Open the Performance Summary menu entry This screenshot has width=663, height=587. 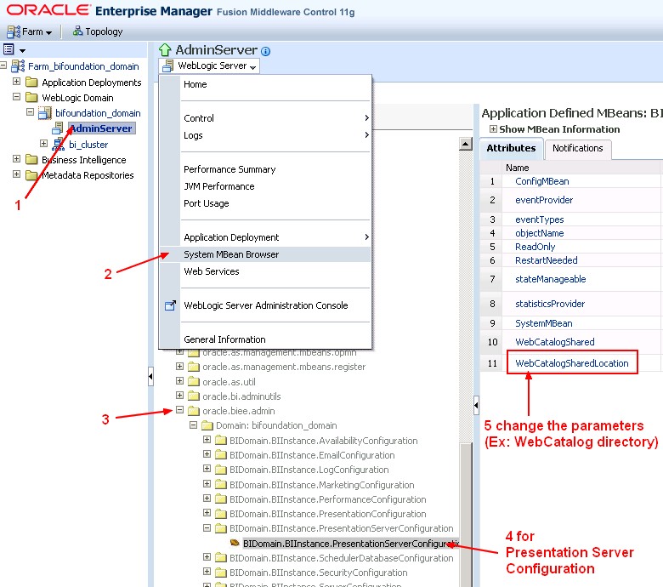(x=229, y=169)
